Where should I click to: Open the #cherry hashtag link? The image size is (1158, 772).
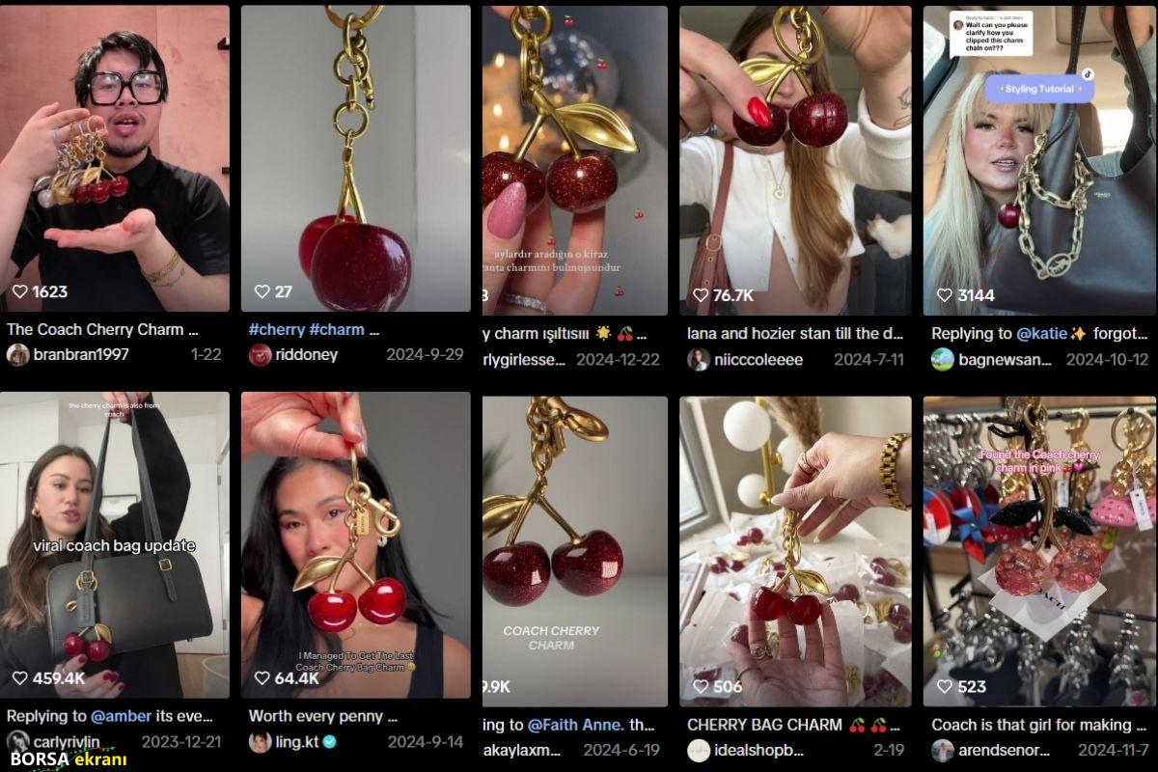point(276,329)
